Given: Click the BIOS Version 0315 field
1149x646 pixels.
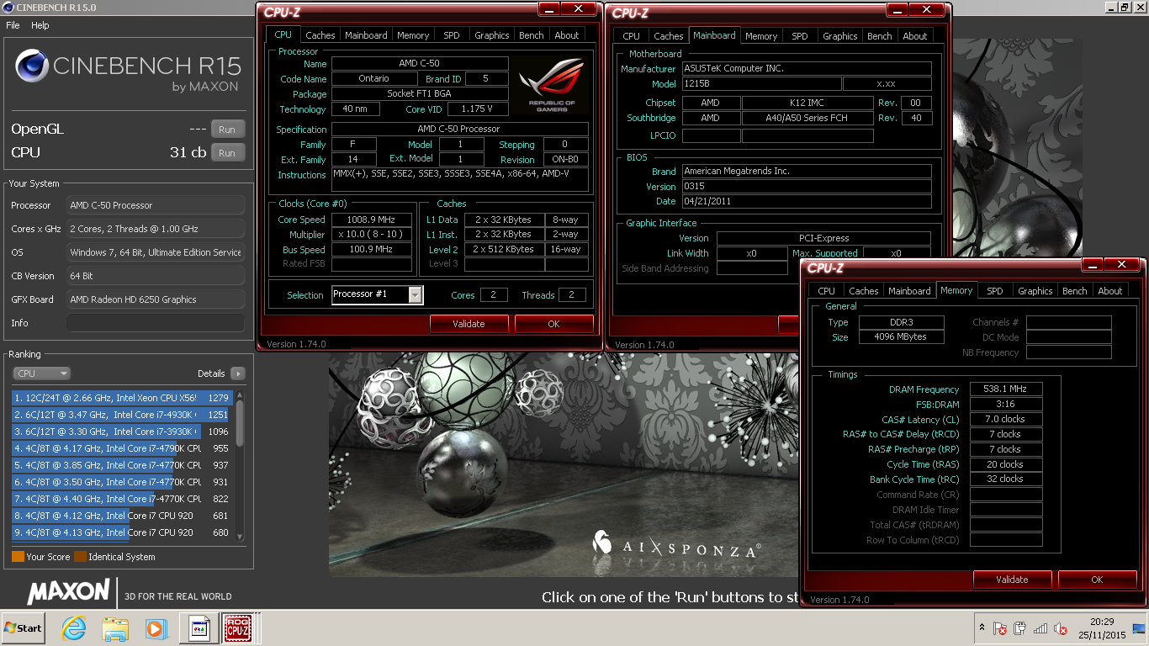Looking at the screenshot, I should click(x=807, y=186).
